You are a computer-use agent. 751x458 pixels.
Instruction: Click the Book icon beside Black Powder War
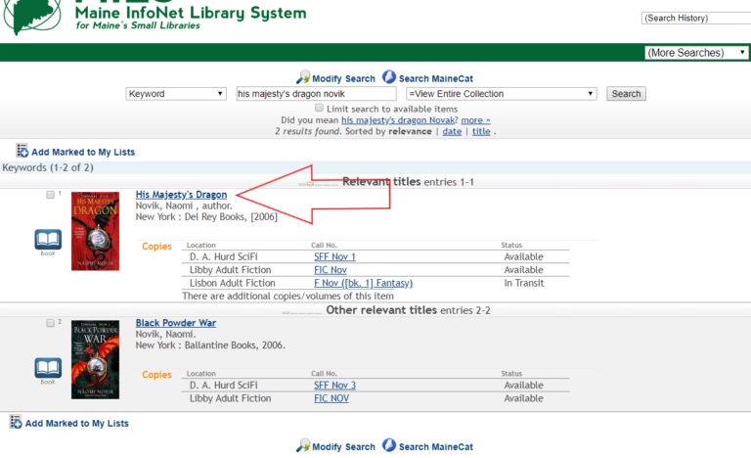48,368
